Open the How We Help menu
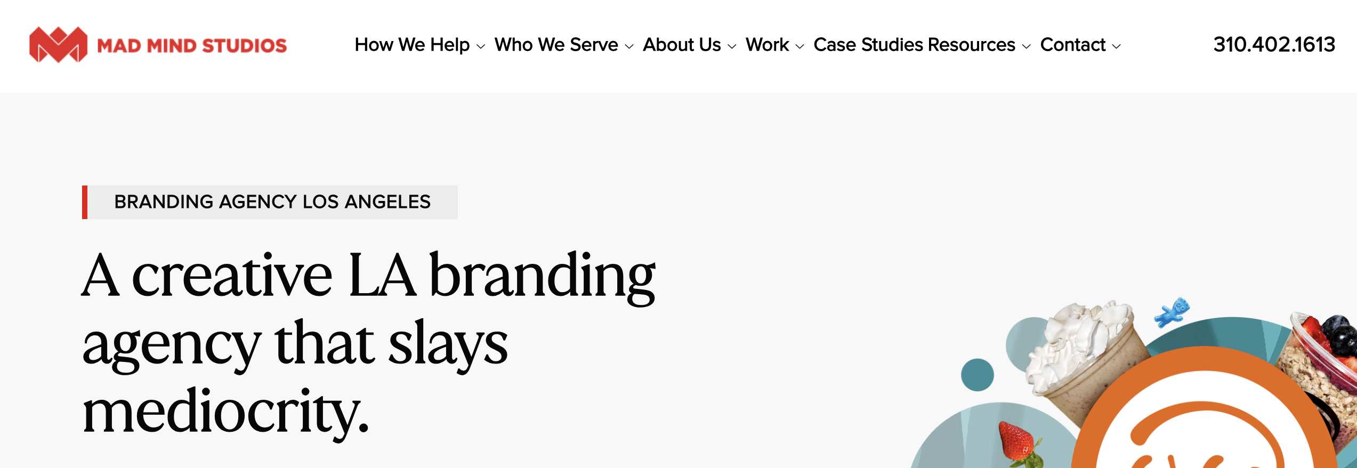The image size is (1357, 468). 412,45
